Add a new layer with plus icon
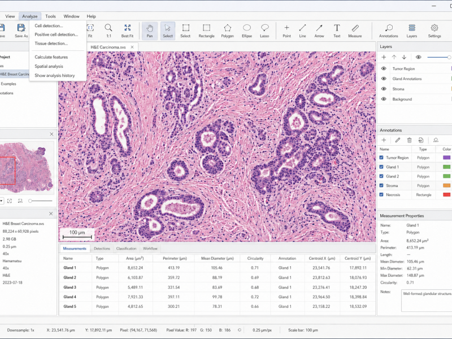Screen dimensions: 452x339 [384, 57]
